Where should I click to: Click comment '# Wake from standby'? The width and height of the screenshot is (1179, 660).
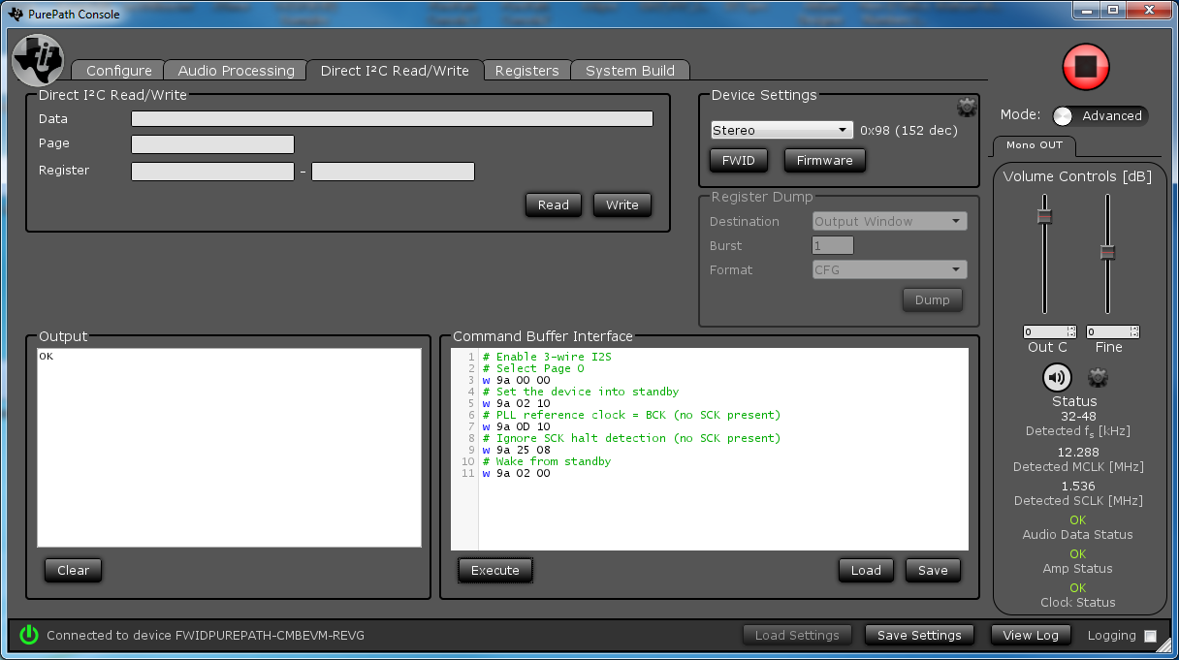point(547,461)
